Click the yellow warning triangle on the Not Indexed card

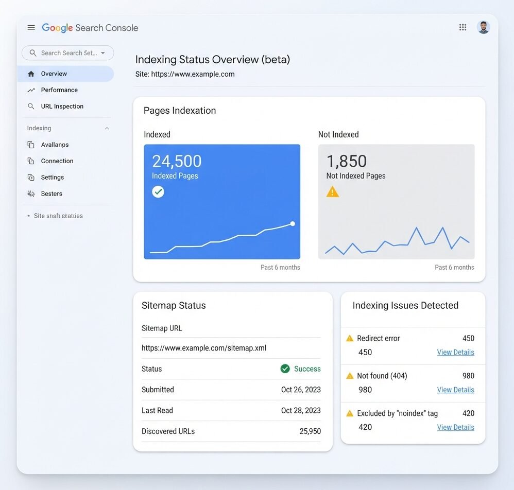click(332, 191)
